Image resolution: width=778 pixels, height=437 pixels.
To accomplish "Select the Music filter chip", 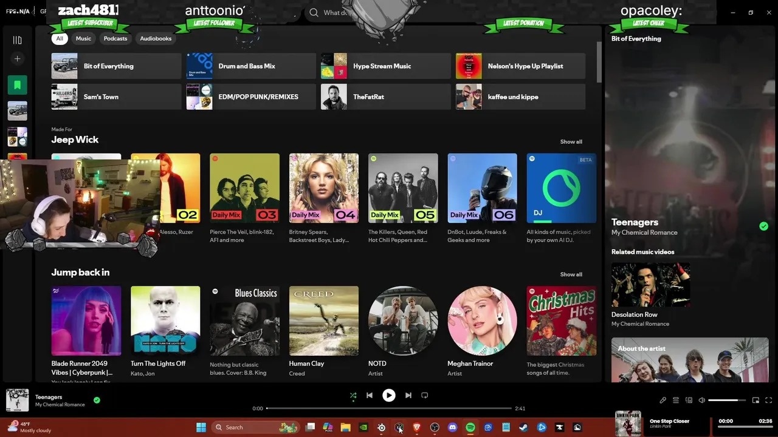I will tap(83, 38).
